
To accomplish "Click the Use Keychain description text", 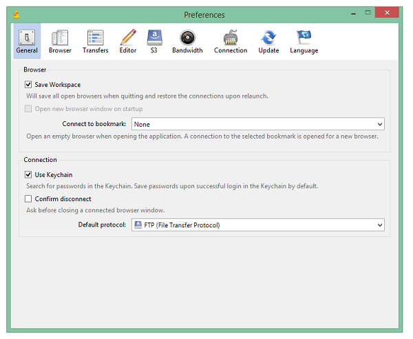I will 172,186.
